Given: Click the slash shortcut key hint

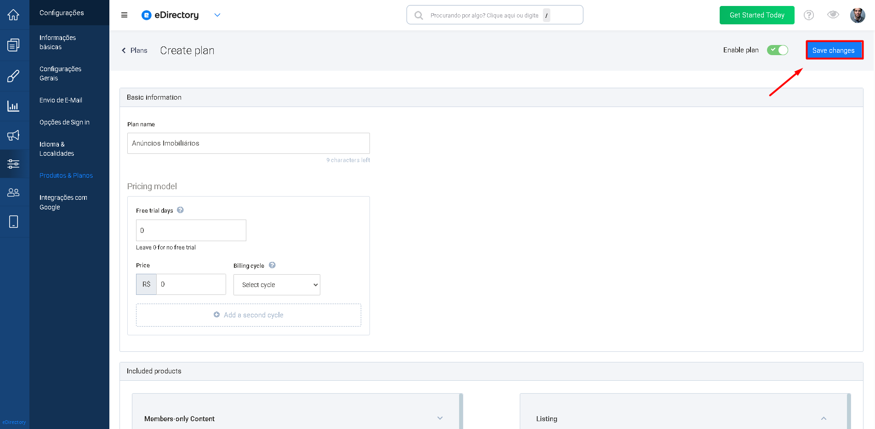Looking at the screenshot, I should click(546, 15).
